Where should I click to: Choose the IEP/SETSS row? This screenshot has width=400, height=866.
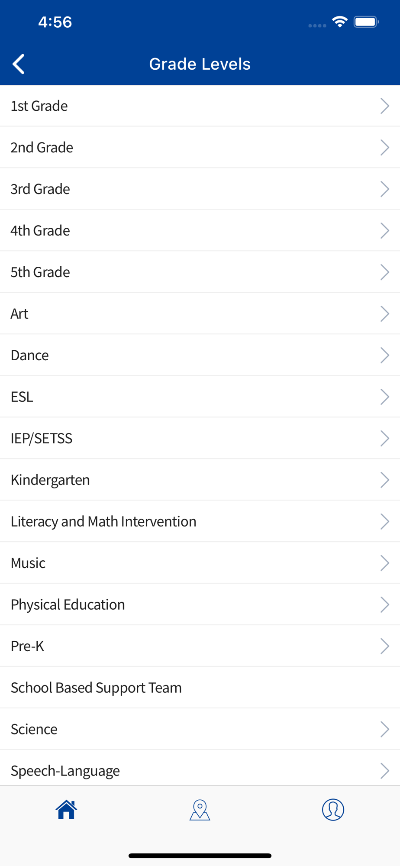coord(200,439)
